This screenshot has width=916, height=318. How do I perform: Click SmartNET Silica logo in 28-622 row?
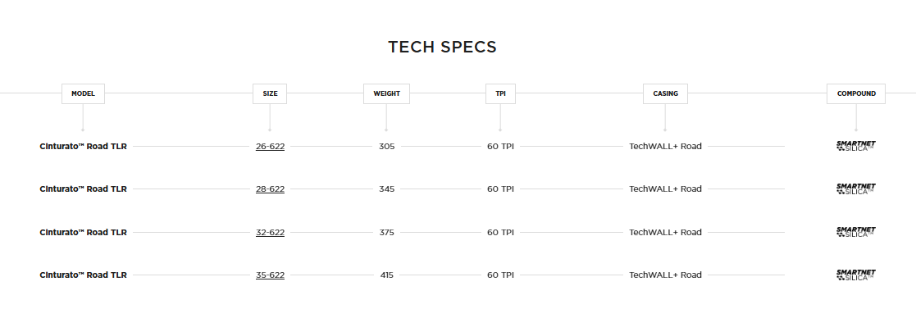click(856, 189)
